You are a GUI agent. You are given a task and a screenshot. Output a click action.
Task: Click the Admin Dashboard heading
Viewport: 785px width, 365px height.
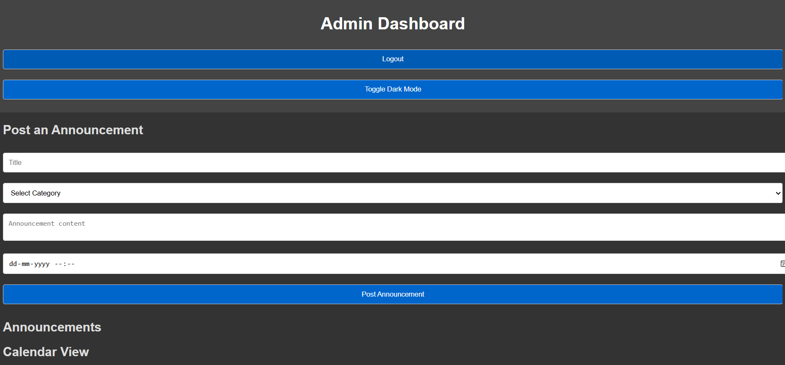(392, 23)
